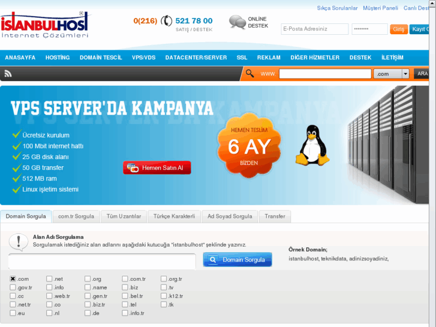Image resolution: width=436 pixels, height=327 pixels.
Task: Click the orange Giriş login button
Action: click(399, 29)
